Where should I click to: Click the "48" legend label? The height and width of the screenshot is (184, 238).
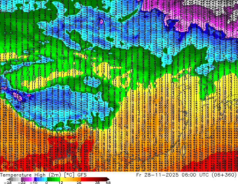(108, 182)
